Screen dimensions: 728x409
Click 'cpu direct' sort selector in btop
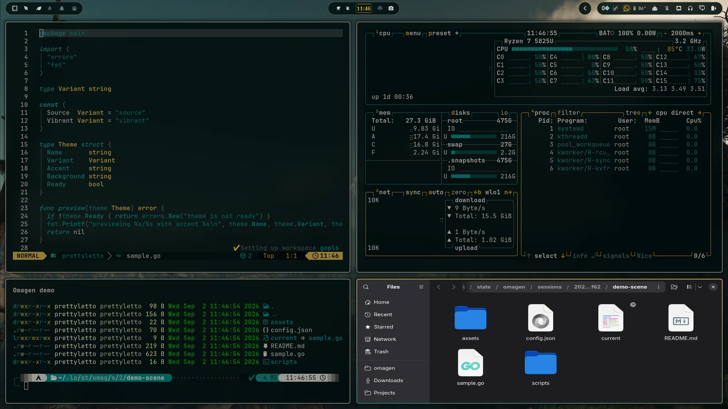click(675, 113)
